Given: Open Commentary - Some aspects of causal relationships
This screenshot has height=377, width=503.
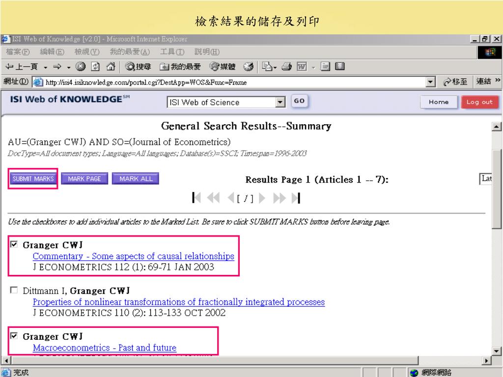Looking at the screenshot, I should [134, 256].
